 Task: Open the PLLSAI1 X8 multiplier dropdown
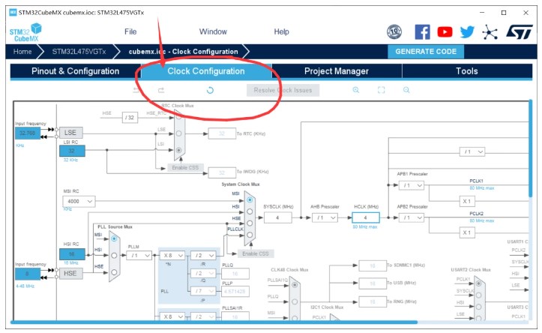coord(172,316)
